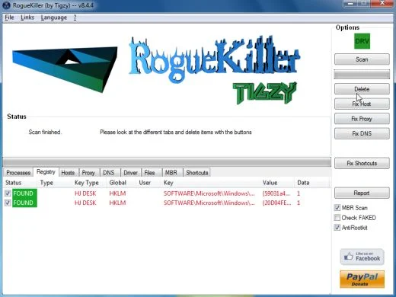The width and height of the screenshot is (396, 297).
Task: Uncheck the second FOUND registry entry
Action: tap(8, 203)
